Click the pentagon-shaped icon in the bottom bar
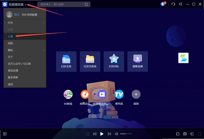Image resolution: width=204 pixels, height=139 pixels. [177, 134]
